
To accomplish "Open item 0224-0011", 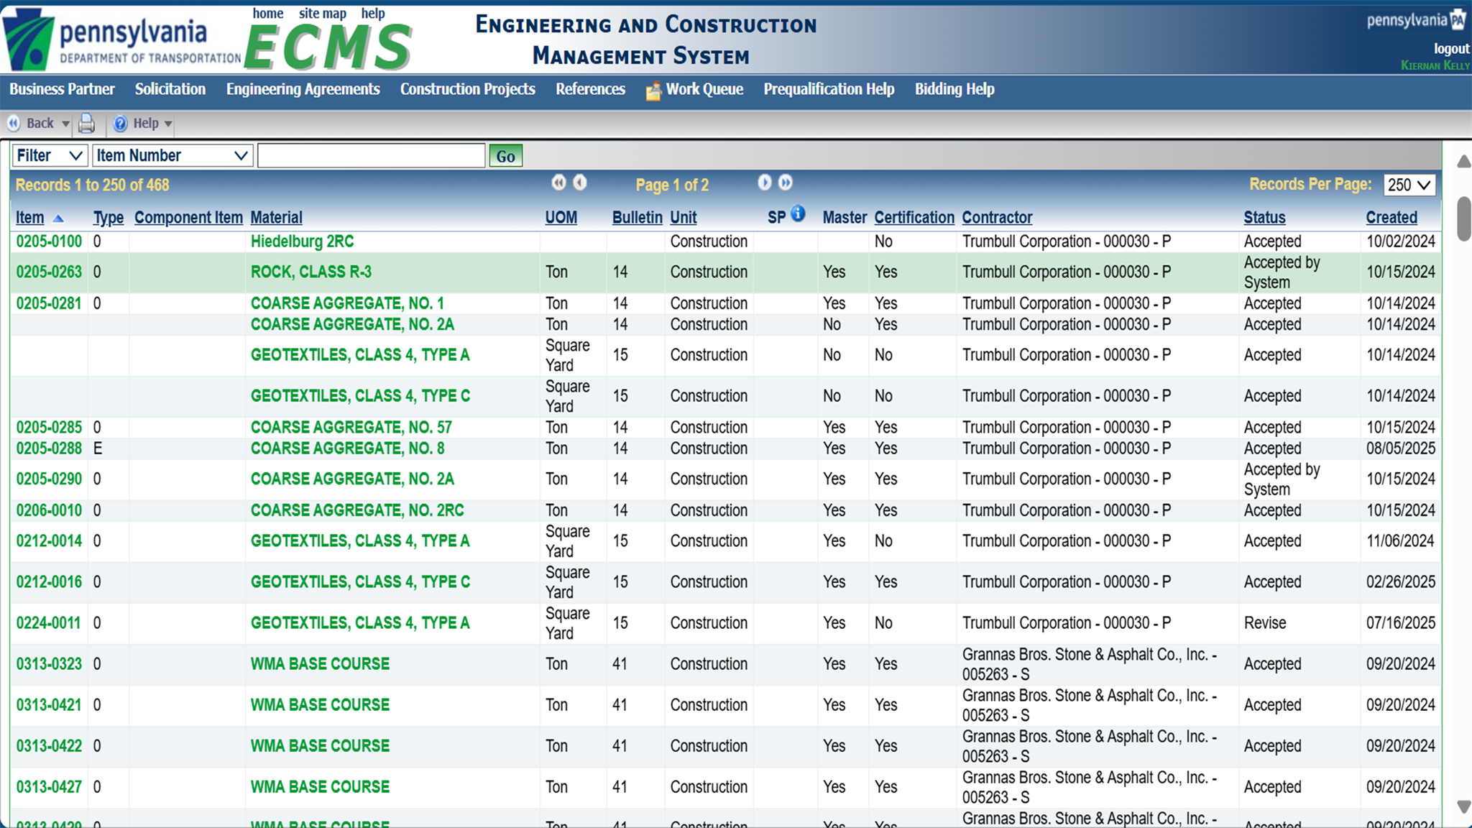I will (x=49, y=623).
